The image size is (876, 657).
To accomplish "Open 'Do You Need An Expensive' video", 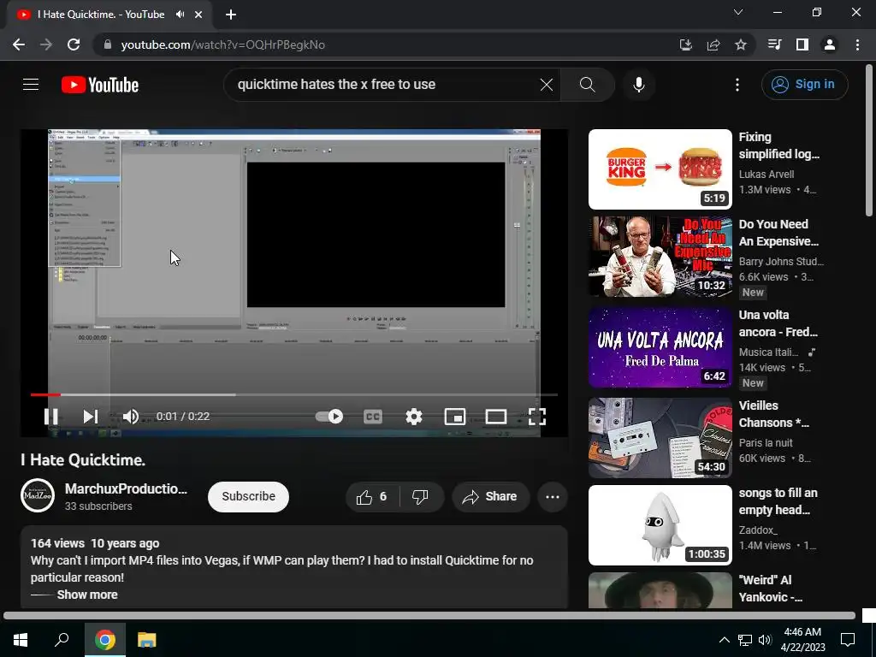I will click(778, 233).
